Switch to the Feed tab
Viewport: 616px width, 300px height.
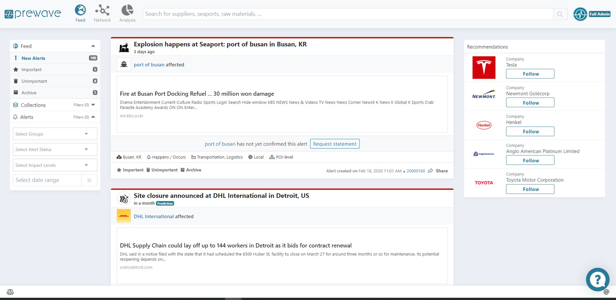point(80,14)
